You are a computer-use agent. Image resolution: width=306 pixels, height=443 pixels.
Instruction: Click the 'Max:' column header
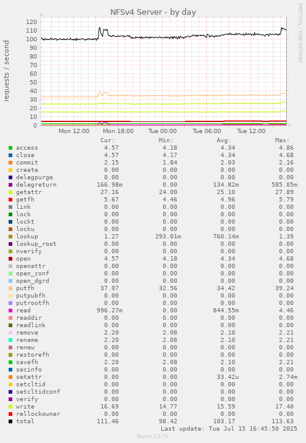[282, 140]
